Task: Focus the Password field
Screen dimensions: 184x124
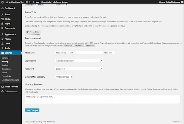Action: coord(79,69)
